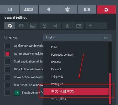Select the general settings gear sub-icon
The height and width of the screenshot is (105, 118).
(10, 26)
